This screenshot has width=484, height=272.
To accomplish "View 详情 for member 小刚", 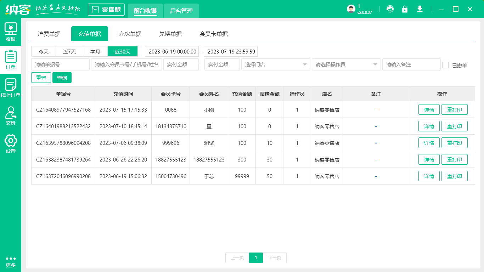I will (x=429, y=110).
